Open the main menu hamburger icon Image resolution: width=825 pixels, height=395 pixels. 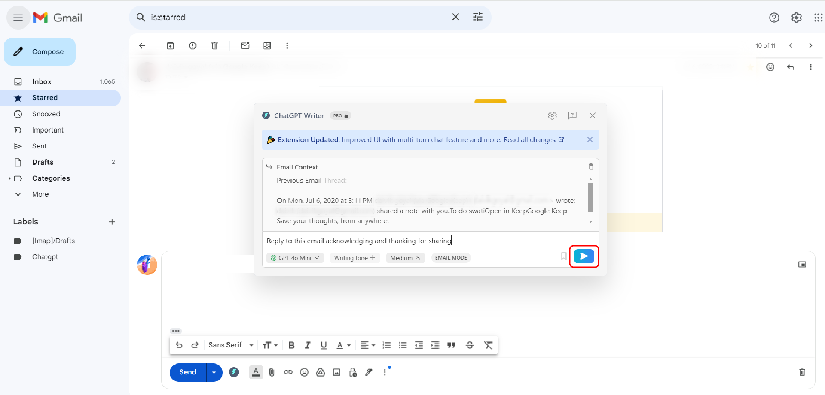click(18, 18)
